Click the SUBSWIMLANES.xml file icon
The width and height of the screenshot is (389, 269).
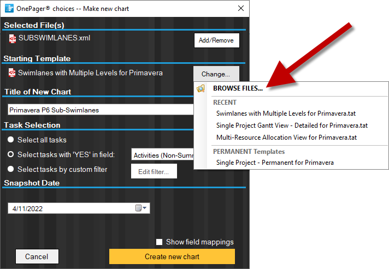click(13, 39)
